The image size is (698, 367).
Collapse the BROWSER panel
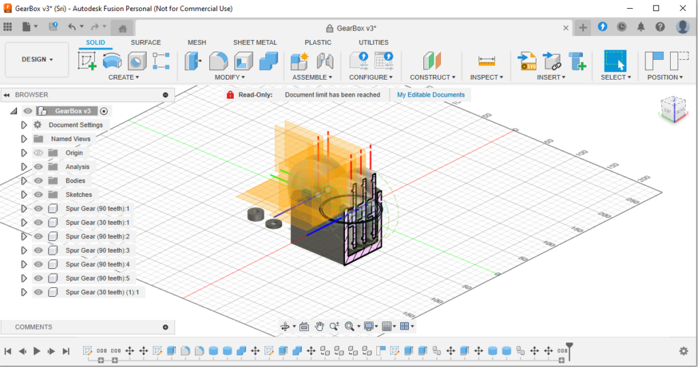7,95
